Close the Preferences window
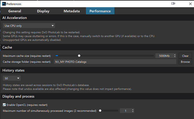Viewport: 194px width, 119px height. coord(188,4)
